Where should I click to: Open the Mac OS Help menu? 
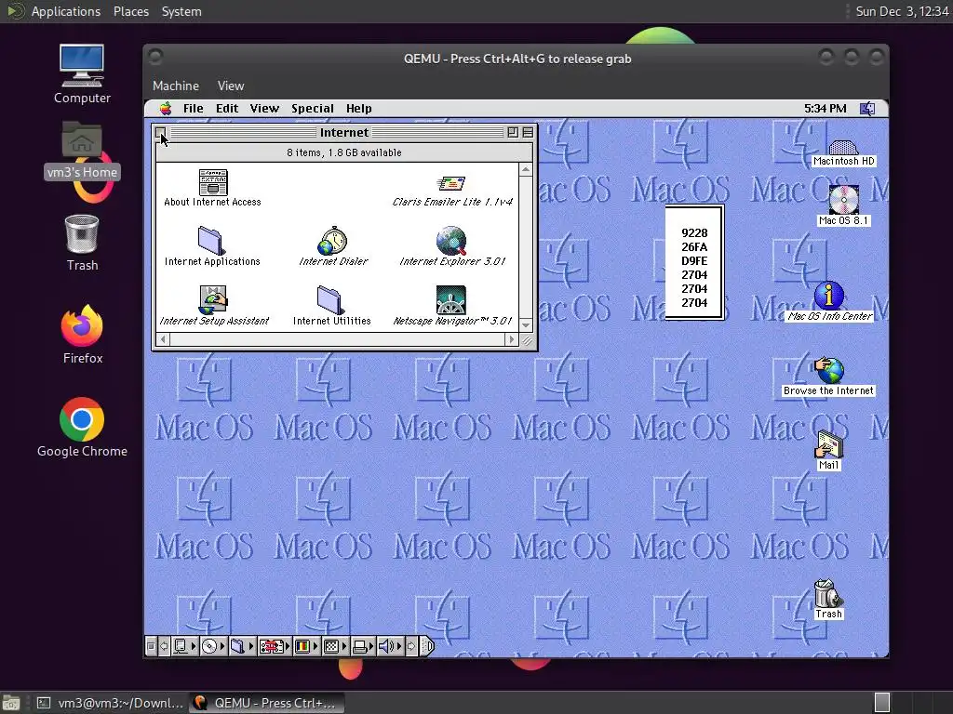(x=358, y=109)
